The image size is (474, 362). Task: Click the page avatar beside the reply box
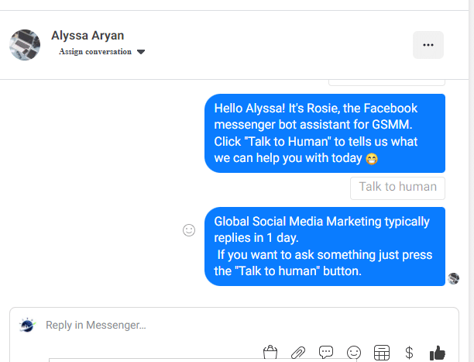(28, 326)
